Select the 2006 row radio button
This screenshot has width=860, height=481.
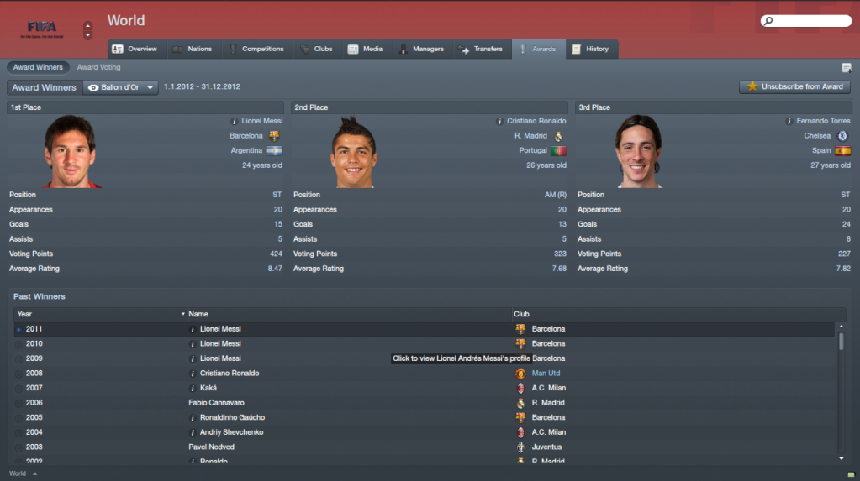[x=18, y=404]
